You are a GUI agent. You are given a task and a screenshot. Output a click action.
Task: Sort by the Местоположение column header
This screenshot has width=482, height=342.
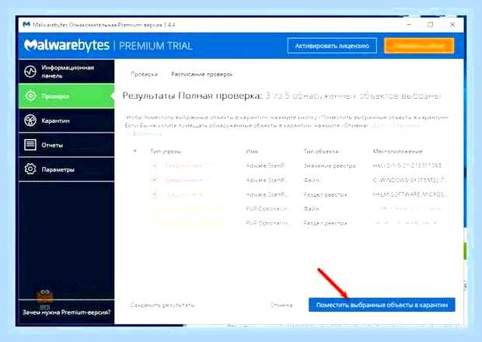click(397, 152)
